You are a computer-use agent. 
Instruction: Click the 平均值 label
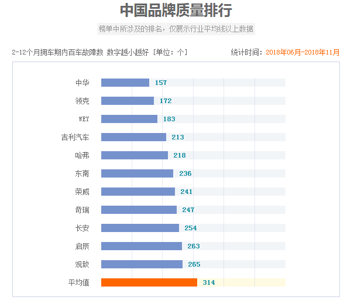point(79,282)
